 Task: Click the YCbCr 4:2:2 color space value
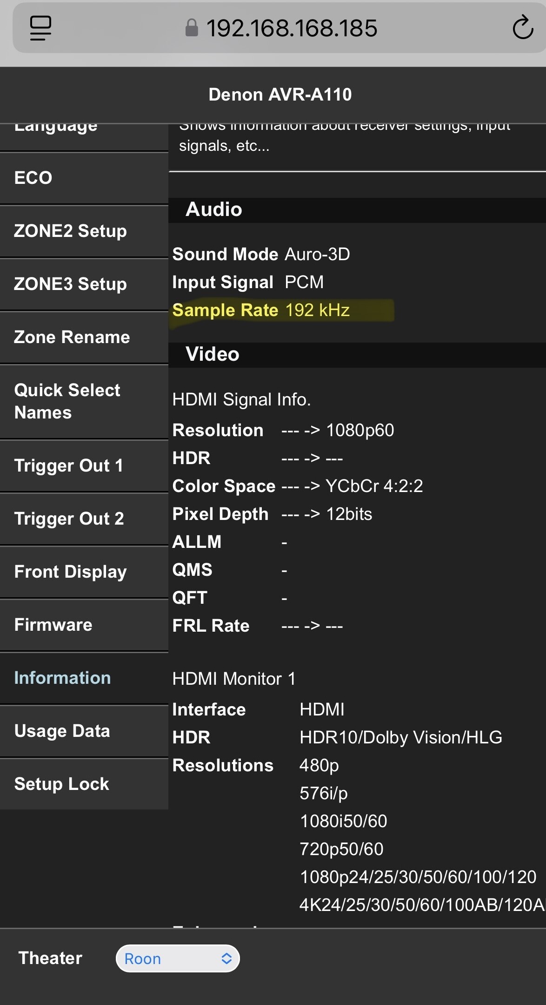coord(374,486)
